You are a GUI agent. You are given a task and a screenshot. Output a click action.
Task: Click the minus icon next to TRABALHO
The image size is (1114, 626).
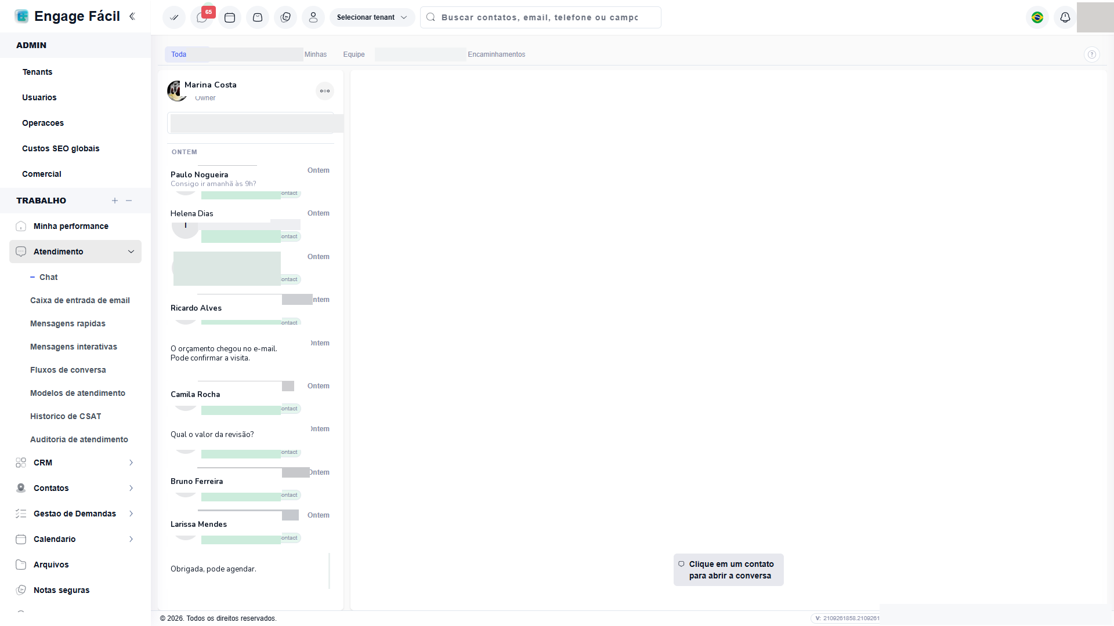(129, 201)
